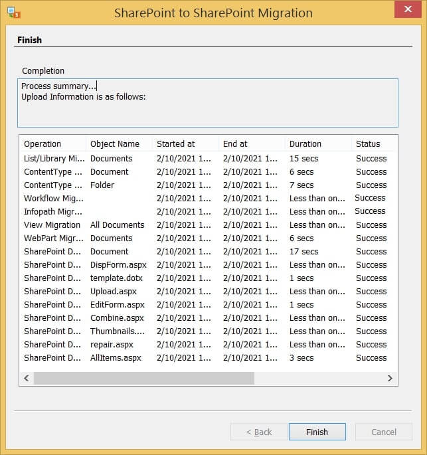The width and height of the screenshot is (427, 455).
Task: Click the Folder object name cell
Action: click(102, 185)
